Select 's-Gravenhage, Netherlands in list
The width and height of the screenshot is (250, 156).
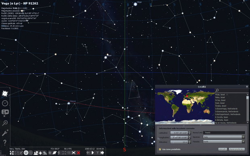click(226, 109)
